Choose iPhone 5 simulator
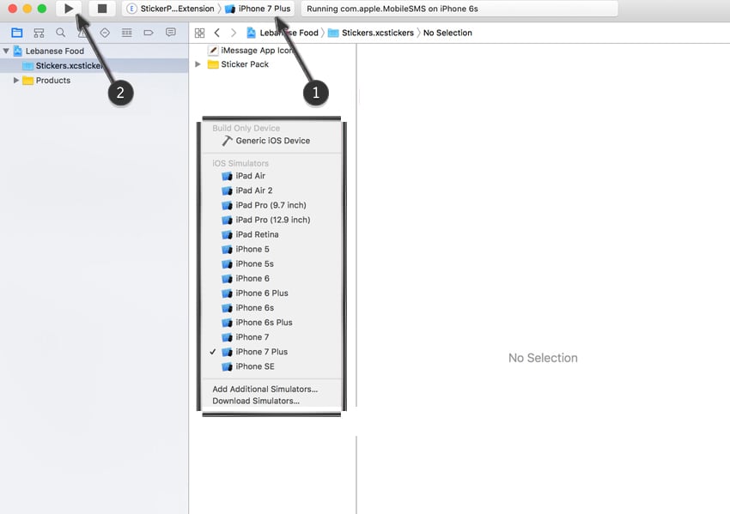The width and height of the screenshot is (730, 514). (x=272, y=249)
